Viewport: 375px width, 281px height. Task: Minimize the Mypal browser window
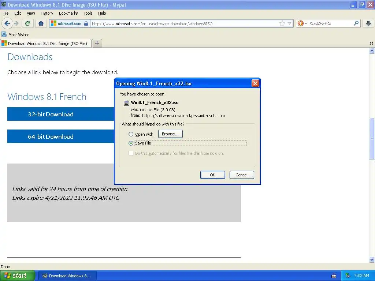coord(353,4)
